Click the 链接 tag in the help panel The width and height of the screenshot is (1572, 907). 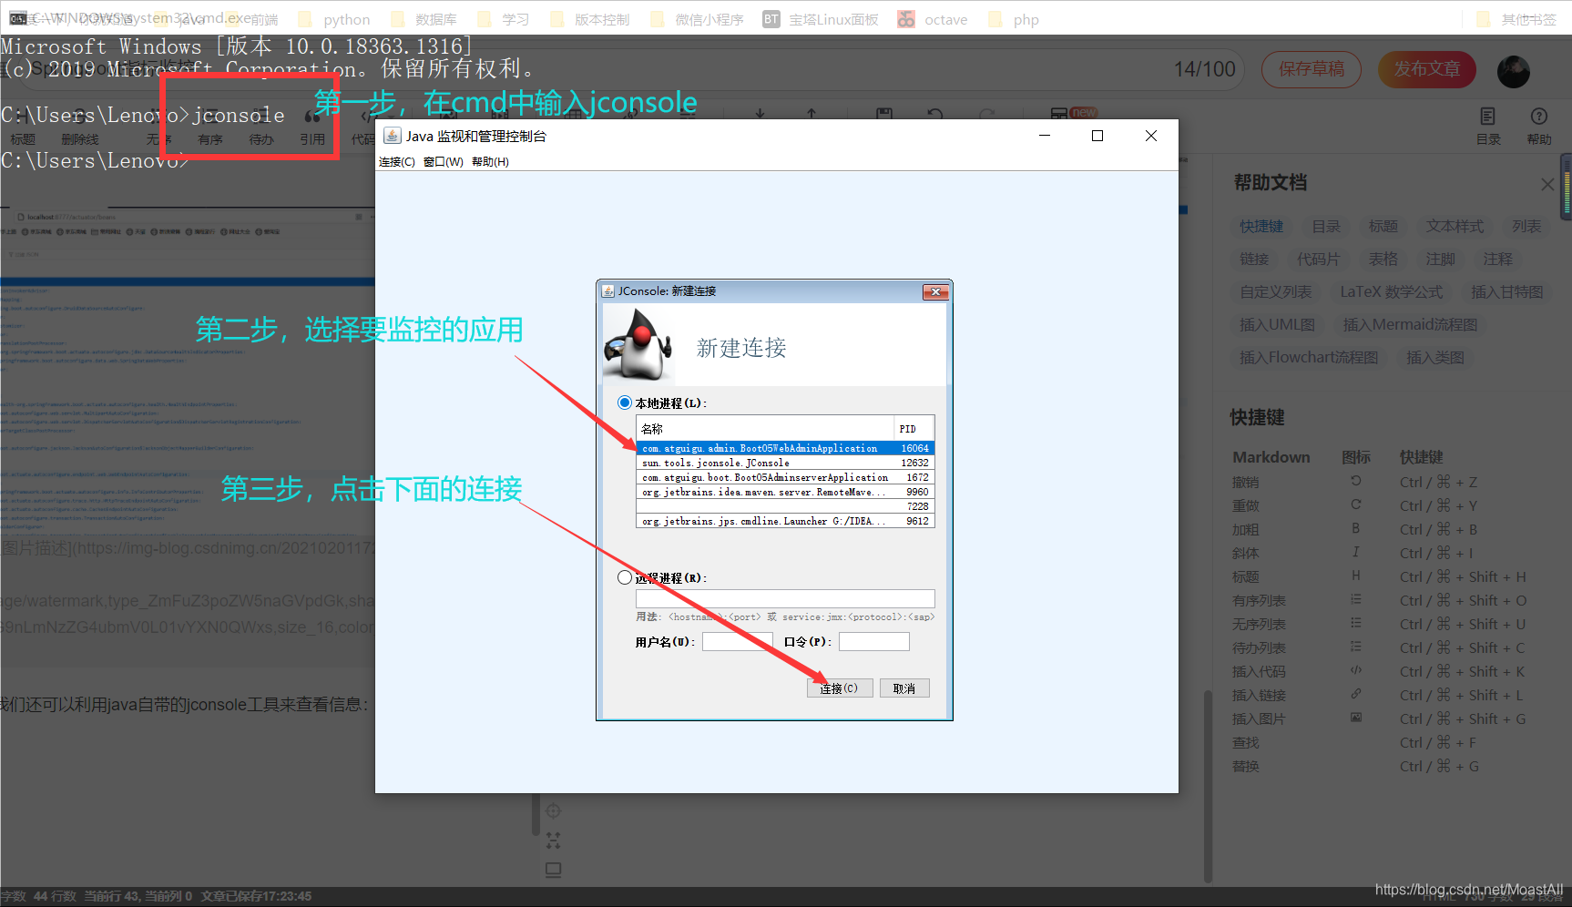point(1254,260)
